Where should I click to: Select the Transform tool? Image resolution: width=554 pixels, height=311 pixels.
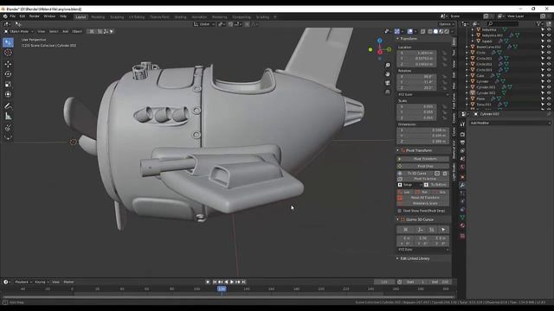(x=8, y=94)
